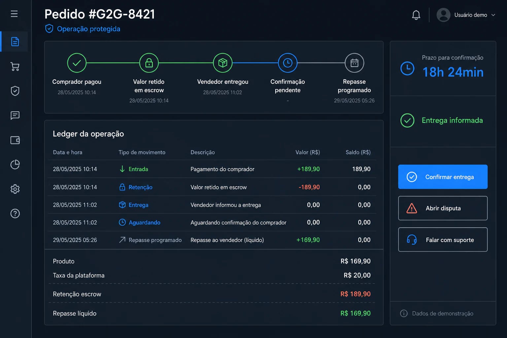Viewport: 507px width, 338px height.
Task: Click Aguardando confirmação do comprador description
Action: 238,222
